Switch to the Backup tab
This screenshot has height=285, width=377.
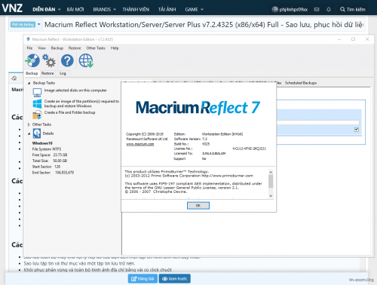(32, 73)
